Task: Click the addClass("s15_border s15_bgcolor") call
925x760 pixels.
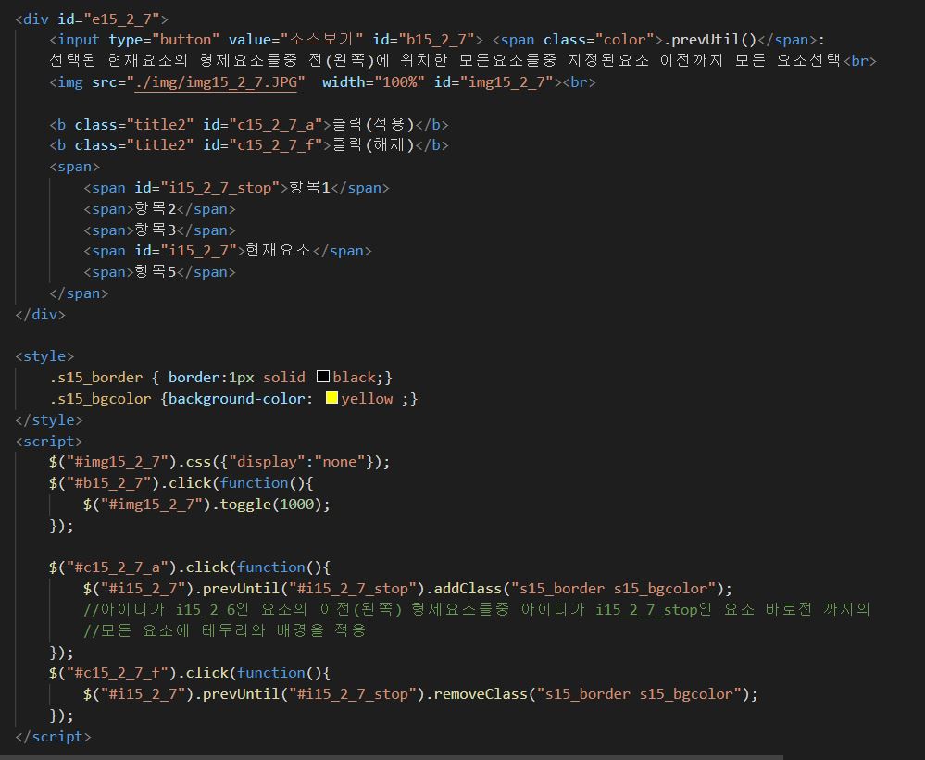Action: coord(579,589)
